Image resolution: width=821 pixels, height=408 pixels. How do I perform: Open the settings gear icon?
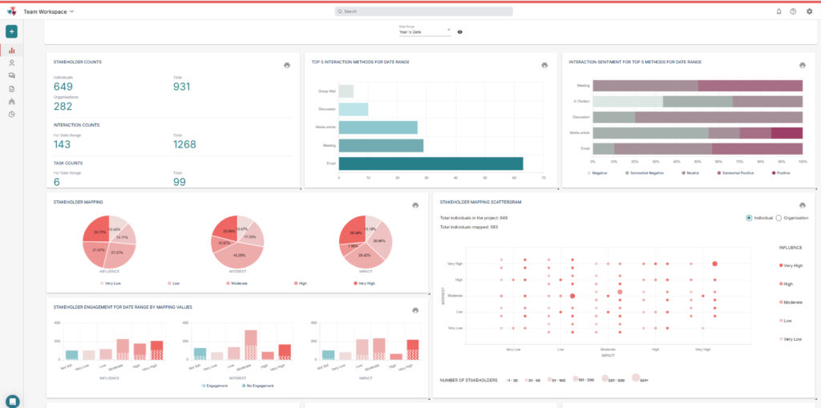pos(810,11)
